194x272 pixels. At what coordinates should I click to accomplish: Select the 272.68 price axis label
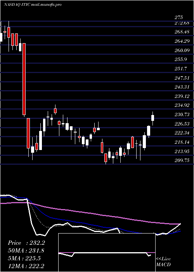pyautogui.click(x=182, y=23)
